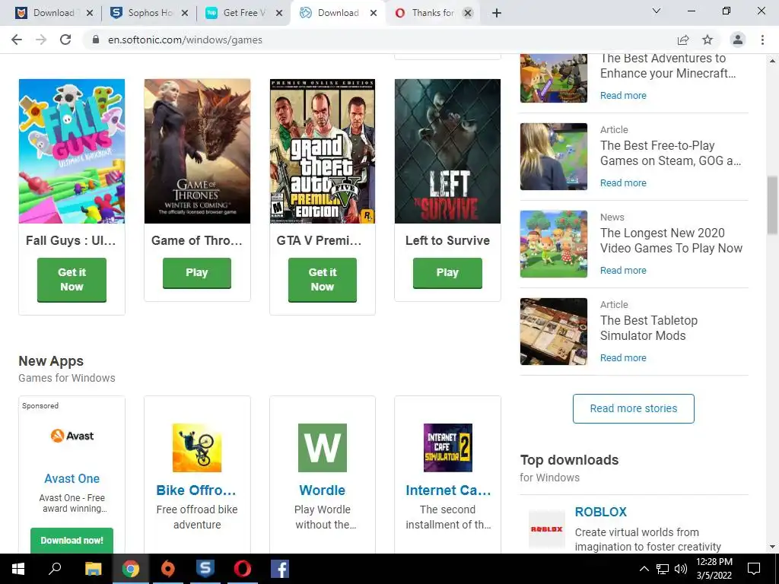The width and height of the screenshot is (779, 584).
Task: Click the green Wordle W icon
Action: coord(323,447)
